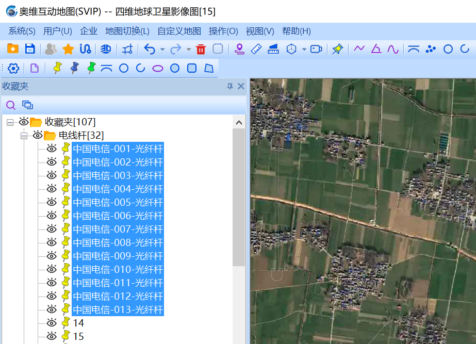Open the undo history dropdown arrow
Image resolution: width=476 pixels, height=344 pixels.
point(162,50)
